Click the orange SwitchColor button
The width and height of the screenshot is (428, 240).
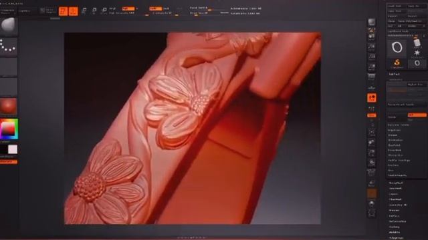[9, 162]
